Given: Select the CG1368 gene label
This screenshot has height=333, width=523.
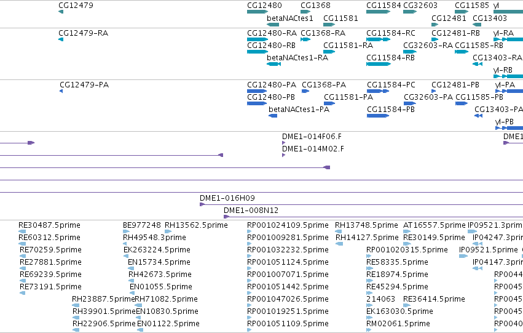Looking at the screenshot, I should [315, 6].
